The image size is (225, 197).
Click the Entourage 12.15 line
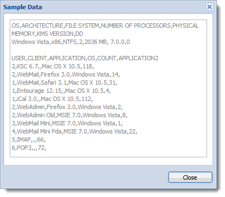tap(61, 91)
